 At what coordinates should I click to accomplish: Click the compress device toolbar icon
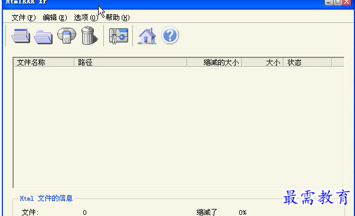67,35
